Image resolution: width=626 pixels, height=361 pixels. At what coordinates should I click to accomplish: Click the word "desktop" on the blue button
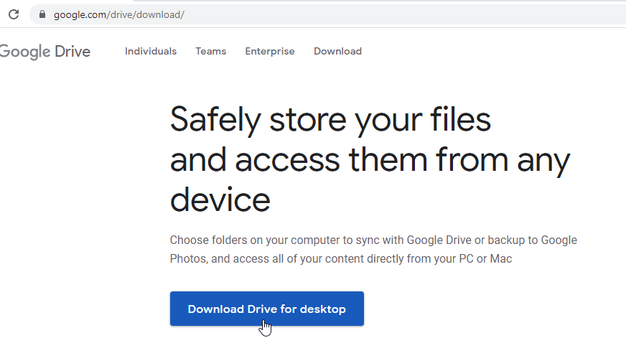click(323, 309)
